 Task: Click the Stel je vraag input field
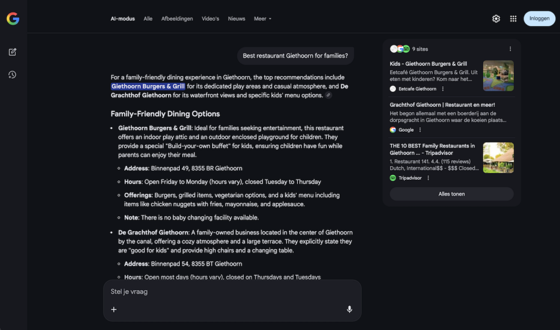[x=232, y=291]
